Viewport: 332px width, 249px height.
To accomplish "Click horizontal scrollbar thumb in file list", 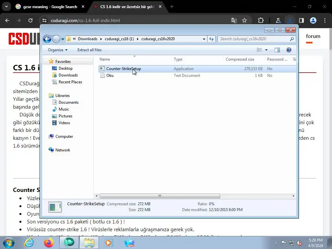I will (x=160, y=196).
